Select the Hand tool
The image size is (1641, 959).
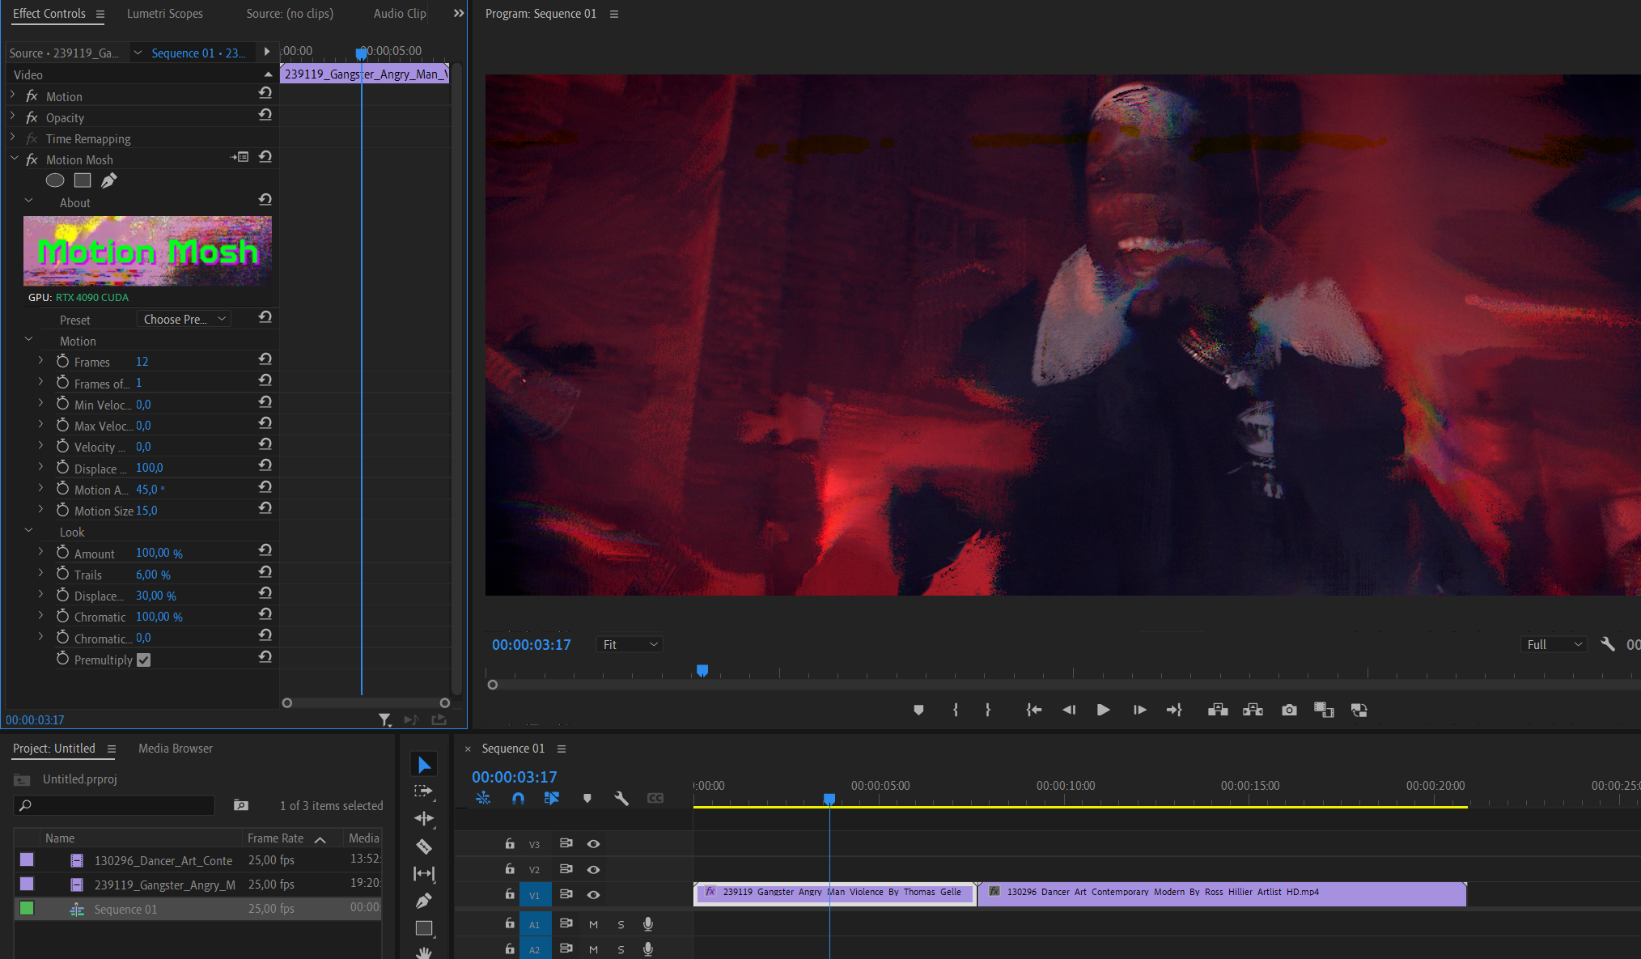[x=424, y=953]
